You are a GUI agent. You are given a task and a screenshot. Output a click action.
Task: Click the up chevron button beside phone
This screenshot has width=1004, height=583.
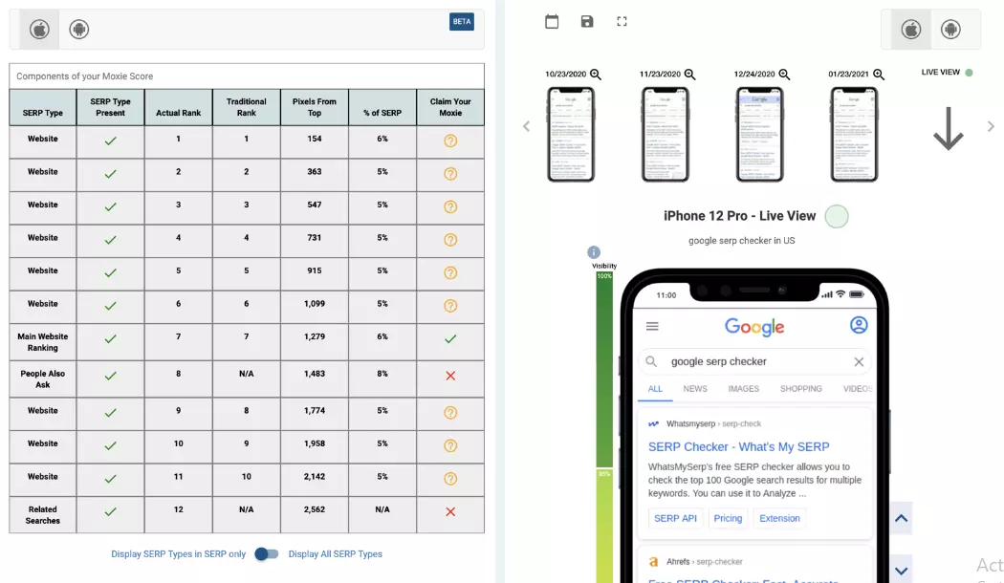point(901,518)
